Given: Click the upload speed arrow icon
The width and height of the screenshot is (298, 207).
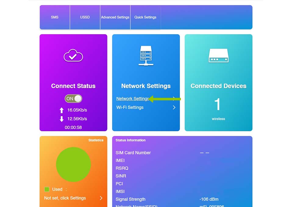Looking at the screenshot, I should point(62,110).
